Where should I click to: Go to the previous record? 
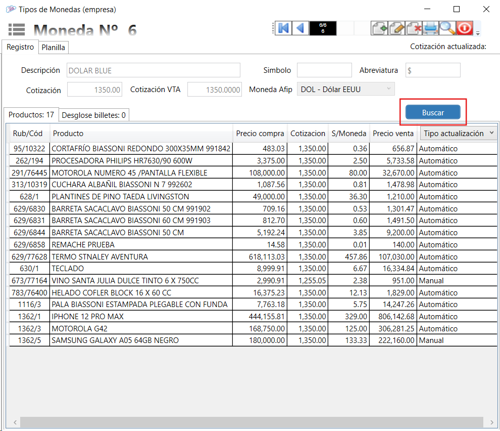pyautogui.click(x=301, y=28)
